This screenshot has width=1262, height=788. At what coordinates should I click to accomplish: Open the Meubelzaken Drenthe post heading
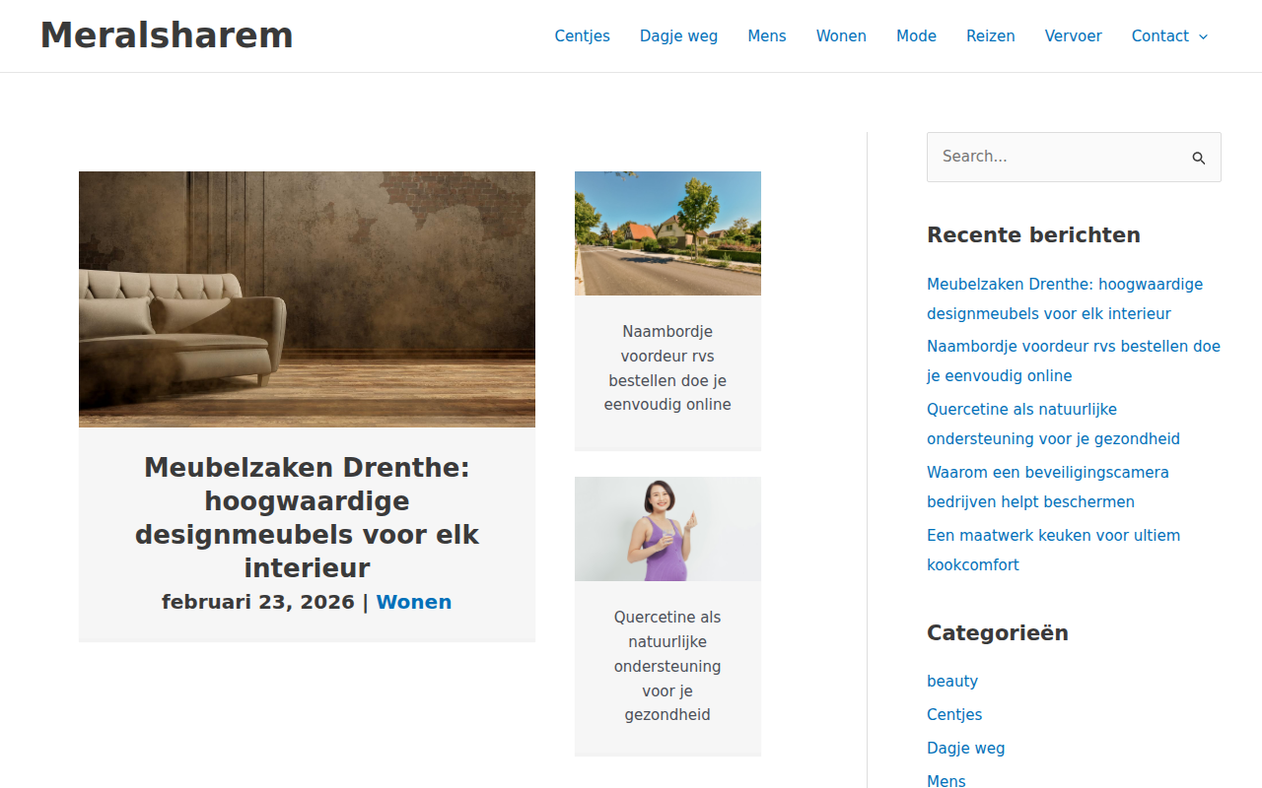click(307, 517)
